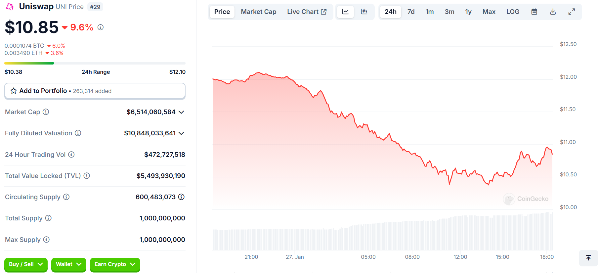Select the 7d time range
The width and height of the screenshot is (599, 273).
[x=411, y=12]
